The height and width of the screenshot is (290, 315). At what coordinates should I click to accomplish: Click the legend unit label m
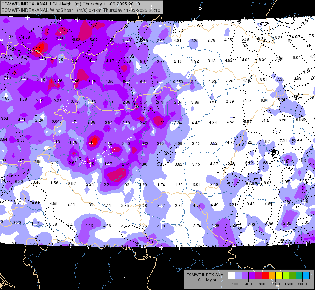click(x=206, y=285)
